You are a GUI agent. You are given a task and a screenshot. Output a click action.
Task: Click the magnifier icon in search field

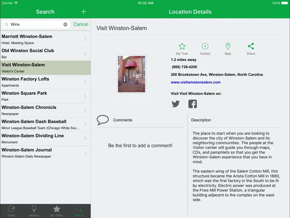6,25
